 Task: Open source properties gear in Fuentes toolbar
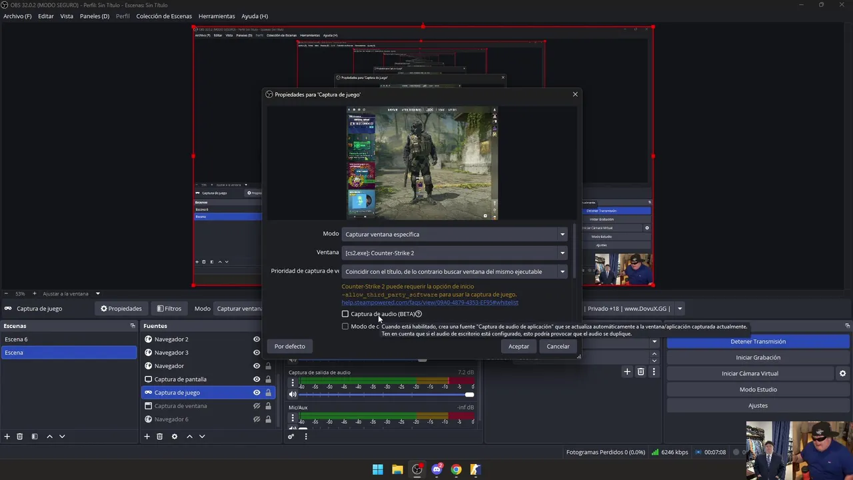click(x=175, y=436)
